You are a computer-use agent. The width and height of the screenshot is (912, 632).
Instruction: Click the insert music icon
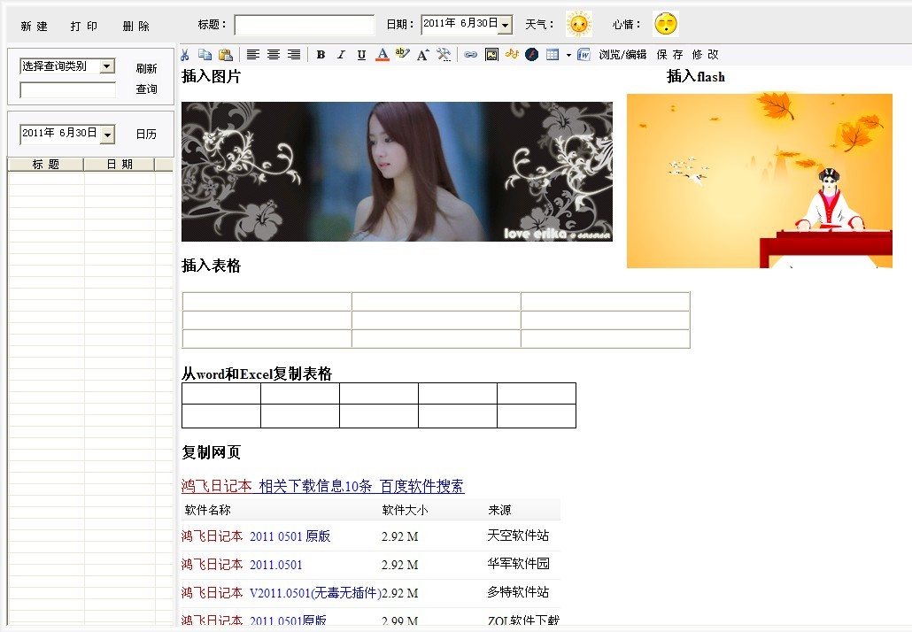[x=512, y=54]
